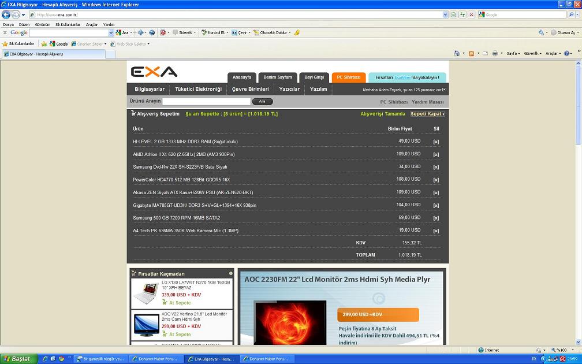This screenshot has height=364, width=582.
Task: Open the Benim Sayfam tab
Action: [278, 77]
